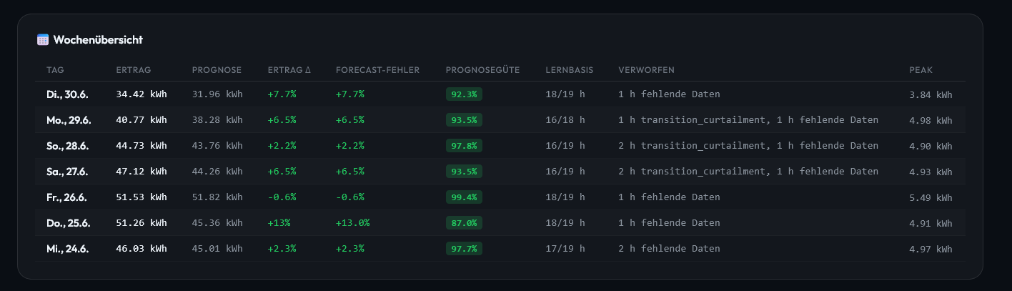Select the row date Fr., 26.6.
1012x291 pixels.
(x=66, y=197)
